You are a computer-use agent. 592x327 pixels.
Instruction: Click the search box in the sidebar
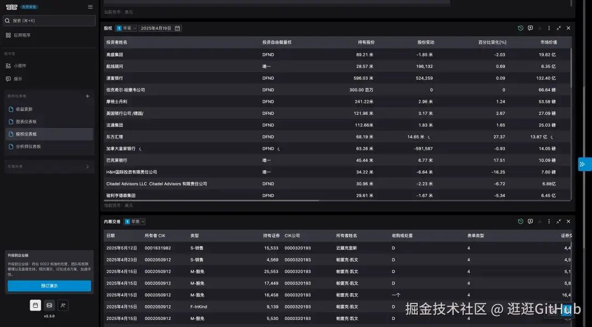point(49,21)
